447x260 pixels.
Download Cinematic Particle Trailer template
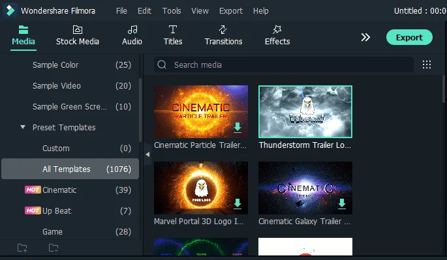click(238, 127)
